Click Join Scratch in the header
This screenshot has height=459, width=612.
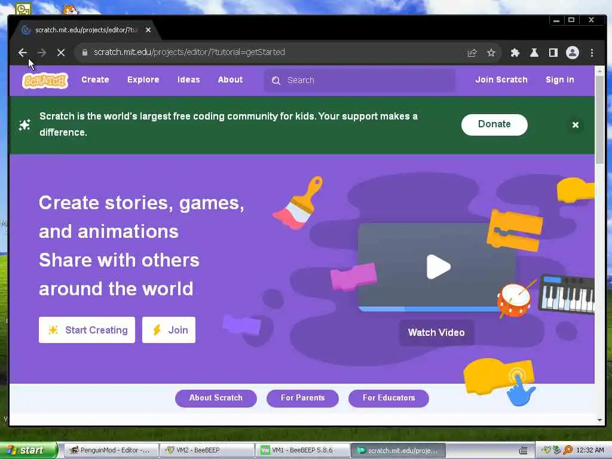(501, 79)
